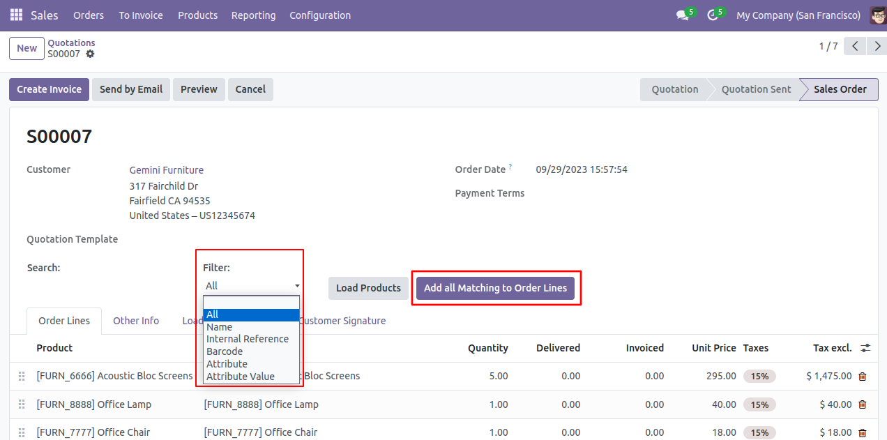This screenshot has width=887, height=440.
Task: Sort by the Invoiced column header
Action: click(645, 348)
